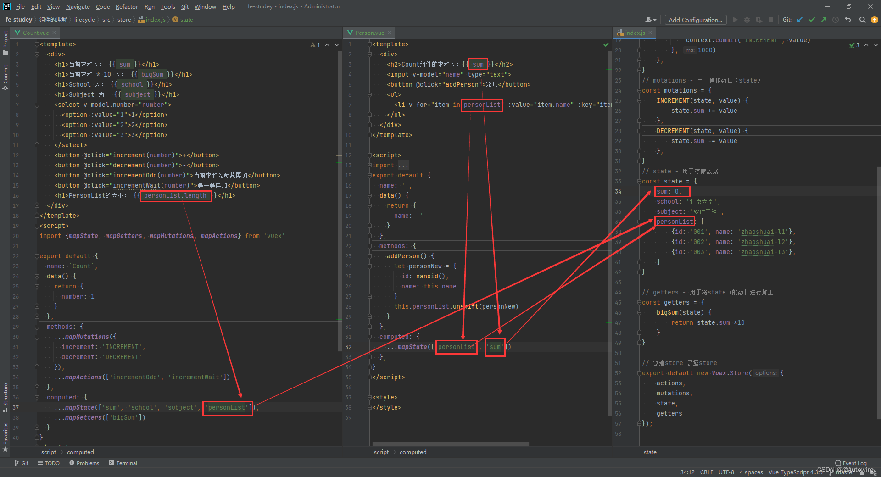Open the Navigate menu
This screenshot has width=881, height=477.
[x=78, y=6]
